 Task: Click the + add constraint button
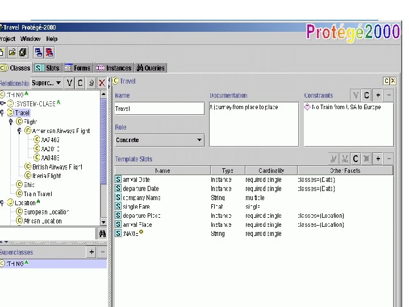point(378,96)
